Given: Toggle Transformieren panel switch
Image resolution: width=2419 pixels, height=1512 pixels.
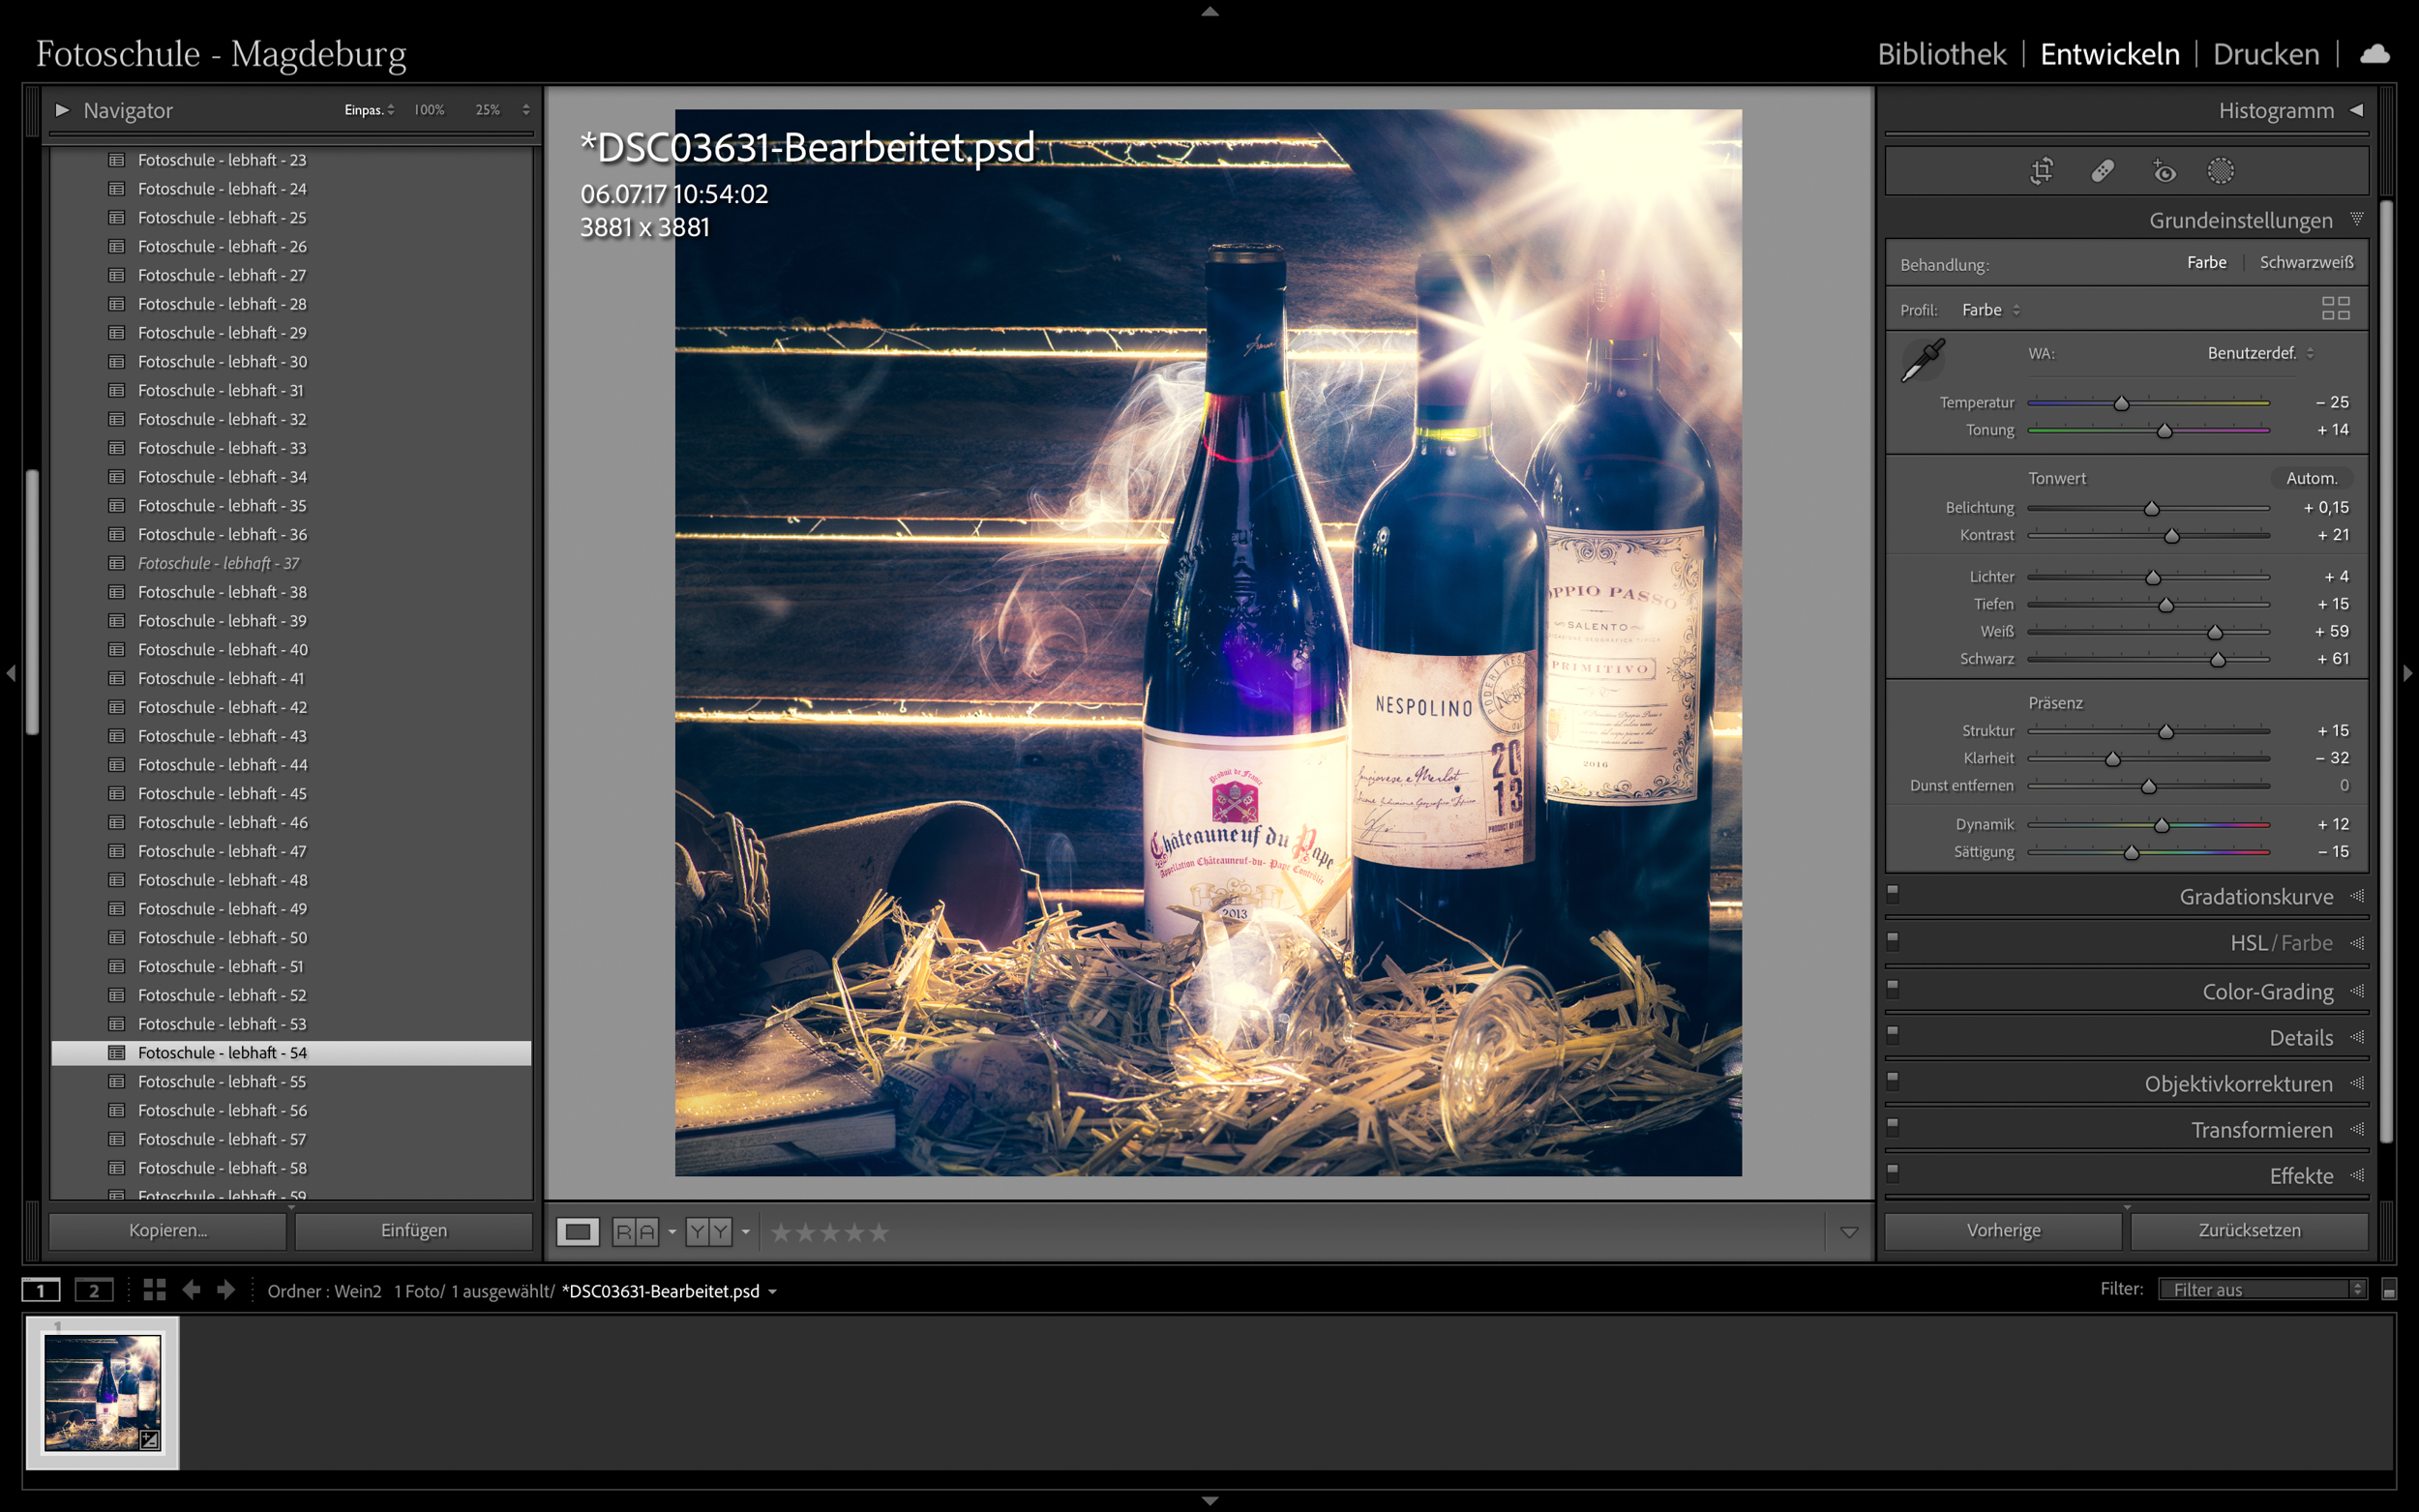Looking at the screenshot, I should 1892,1125.
